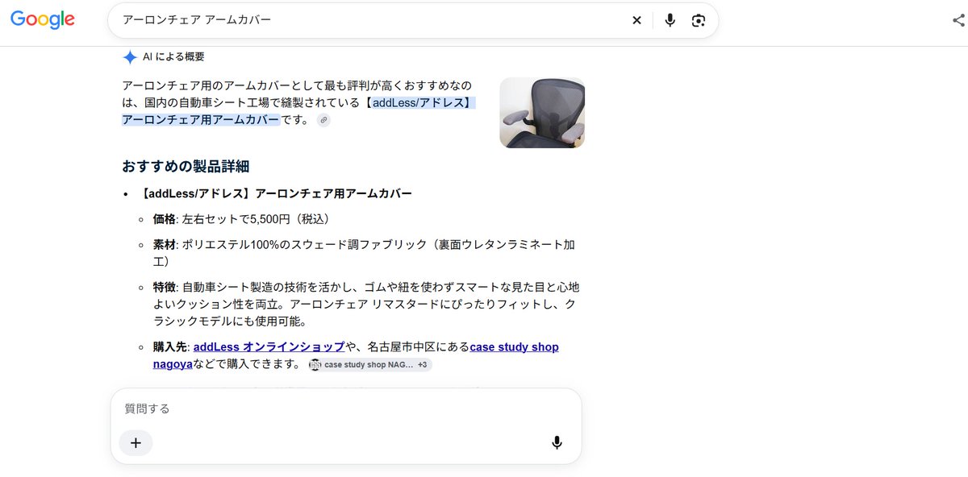Click the 素材 material description text
Image resolution: width=968 pixels, height=477 pixels.
click(x=365, y=253)
